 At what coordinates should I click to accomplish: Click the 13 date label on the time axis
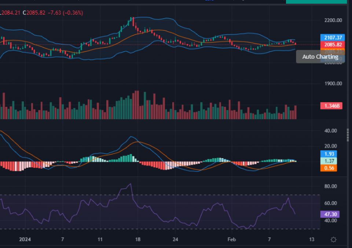point(312,240)
